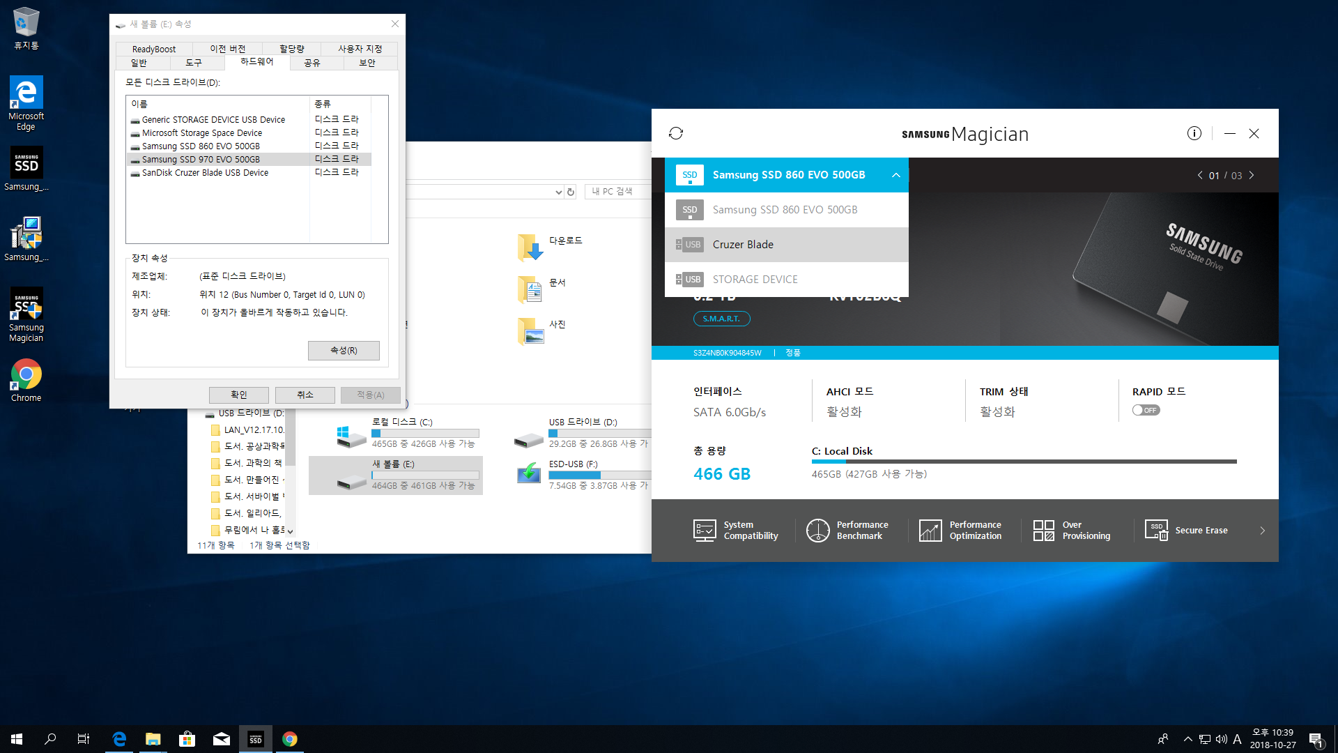Image resolution: width=1338 pixels, height=753 pixels.
Task: Open Performance Optimization in Samsung Magician
Action: click(960, 531)
